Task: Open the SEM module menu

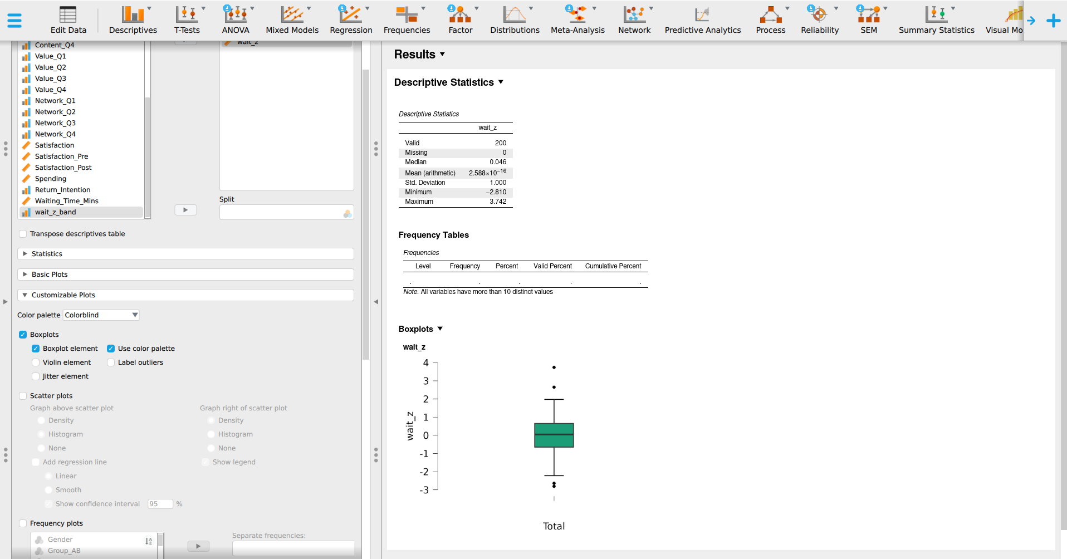Action: (869, 20)
